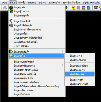Screen dimensions: 101x102
Task: Open the เบิก-ยืม-คืน-โอน menu
Action: click(71, 3)
